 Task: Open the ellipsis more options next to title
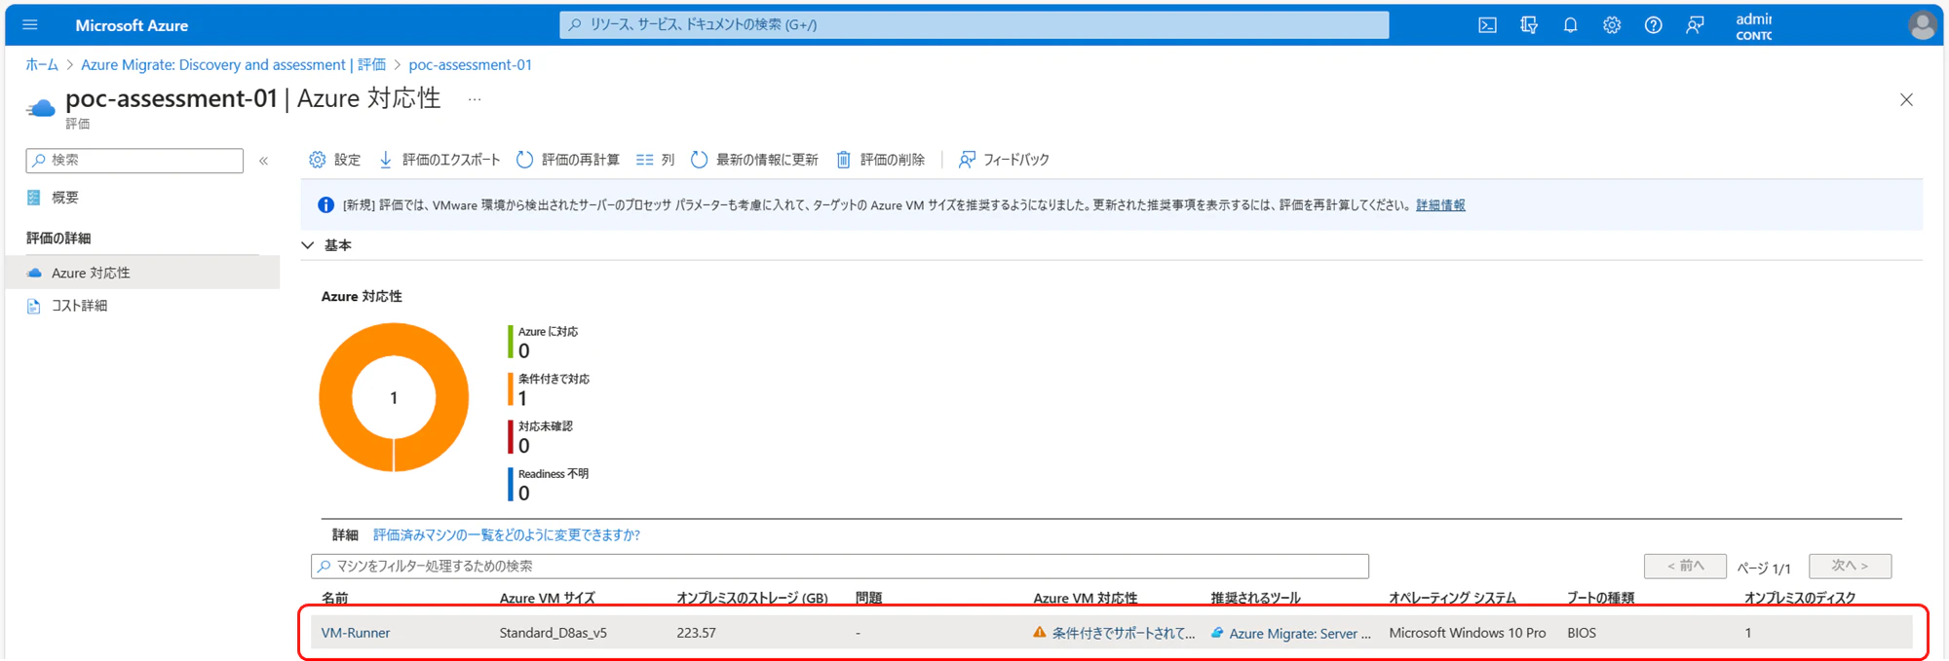pos(475,99)
